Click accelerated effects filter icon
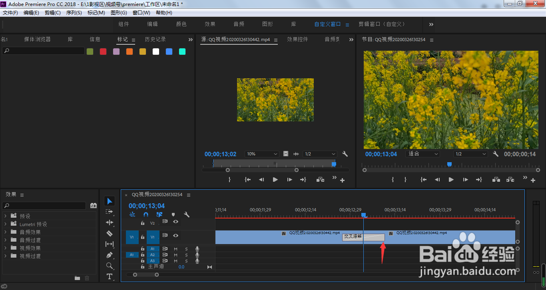The height and width of the screenshot is (290, 546). [94, 206]
